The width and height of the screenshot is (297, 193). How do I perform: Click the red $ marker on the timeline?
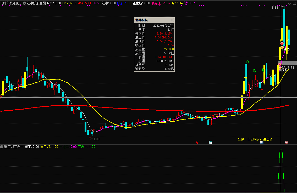pos(197,143)
